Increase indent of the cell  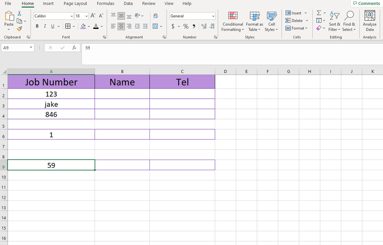point(145,26)
